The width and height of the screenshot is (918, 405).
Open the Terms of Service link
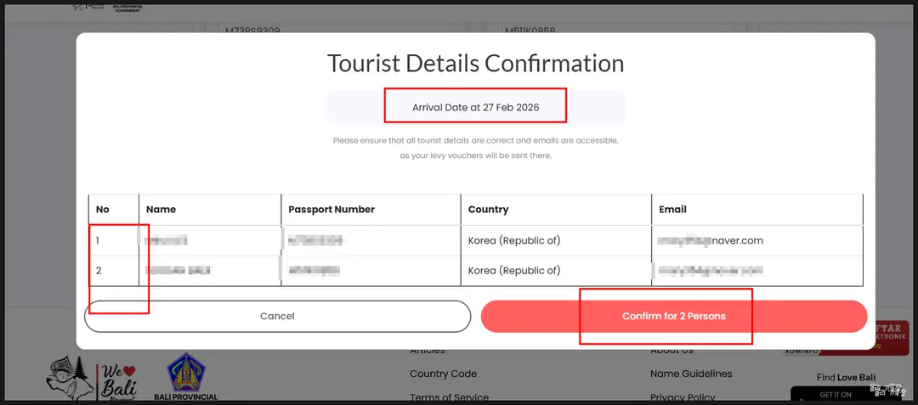pyautogui.click(x=449, y=397)
